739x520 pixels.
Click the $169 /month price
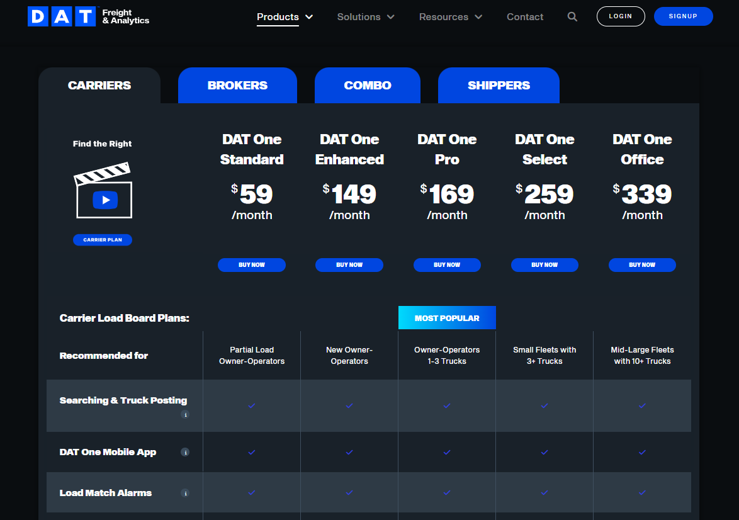(447, 201)
